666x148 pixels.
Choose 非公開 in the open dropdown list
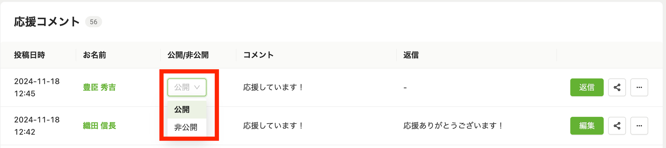click(x=187, y=127)
